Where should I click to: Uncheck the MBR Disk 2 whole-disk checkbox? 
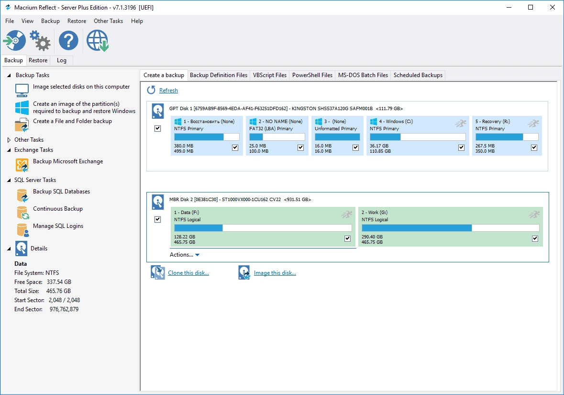[157, 219]
